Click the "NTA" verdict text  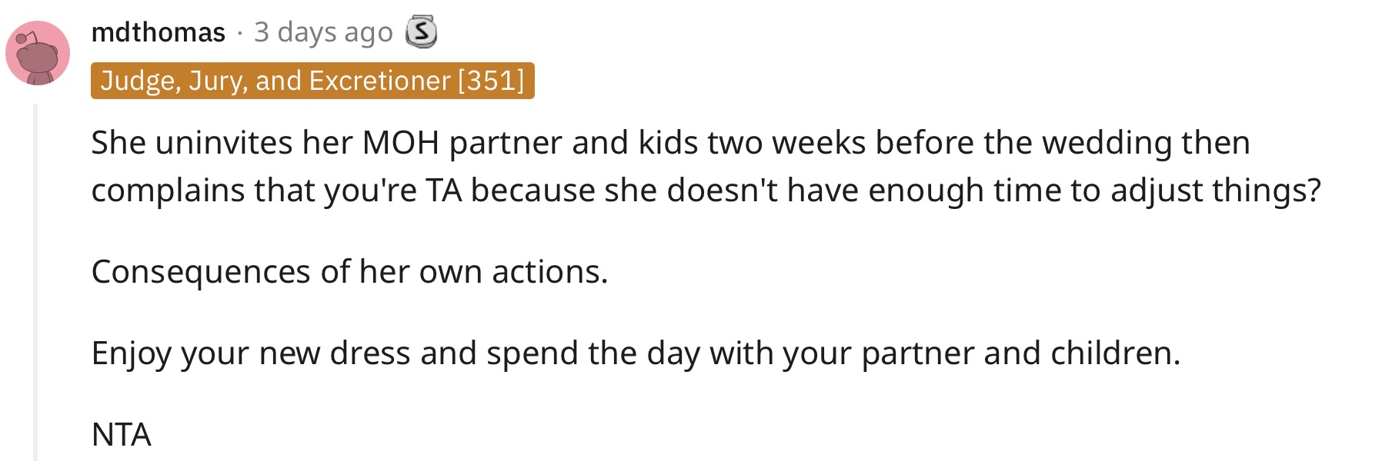click(121, 435)
